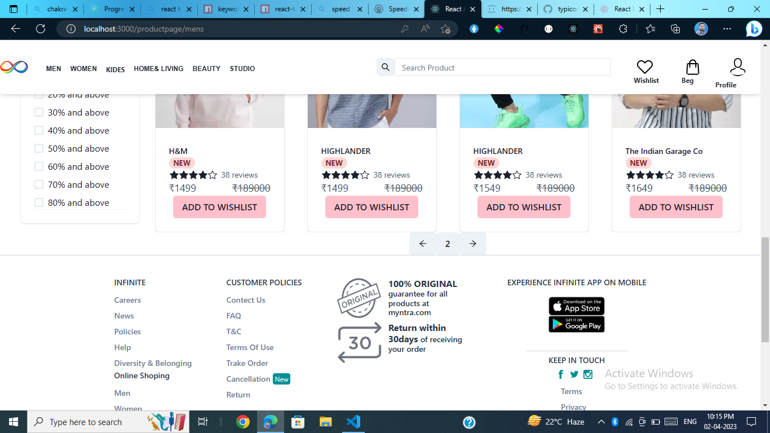Add the ₹1549 HIGHLANDER product to wishlist
Viewport: 770px width, 433px height.
[x=524, y=207]
